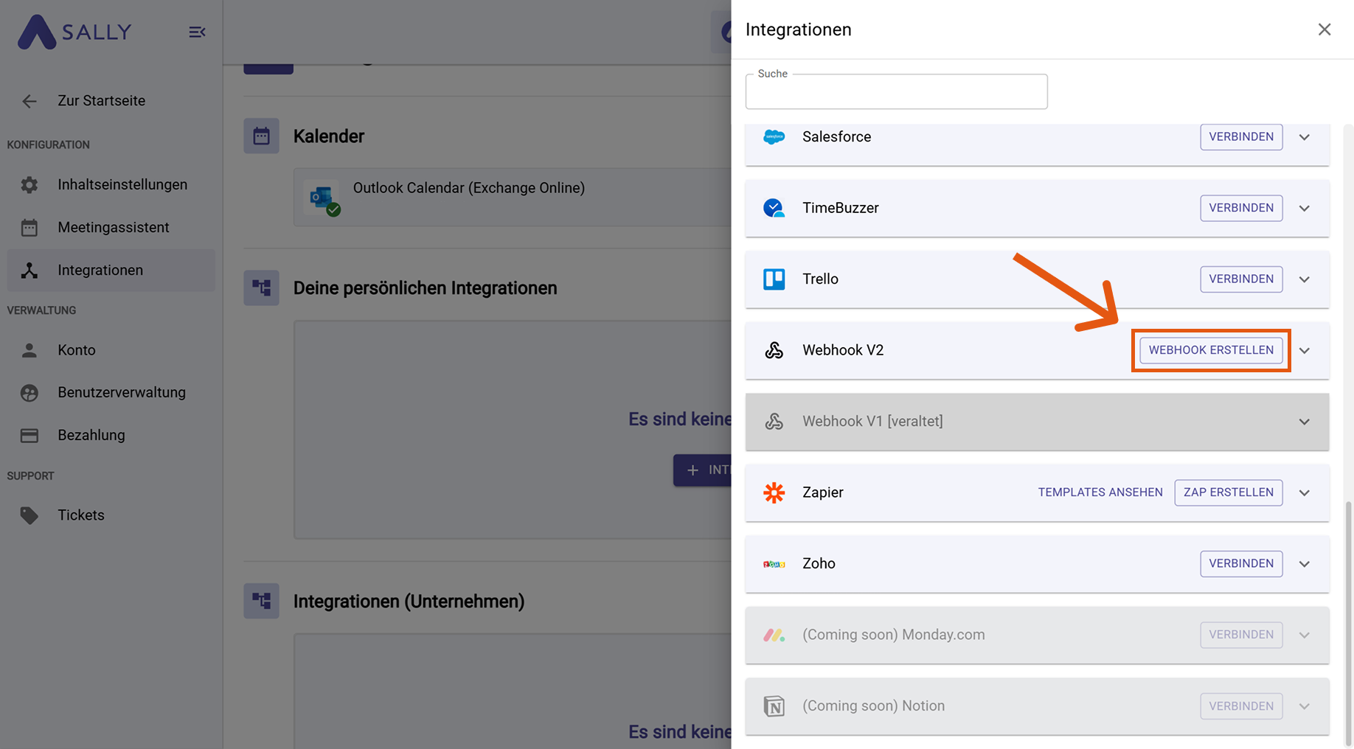
Task: Open the Tickets support page
Action: [81, 515]
